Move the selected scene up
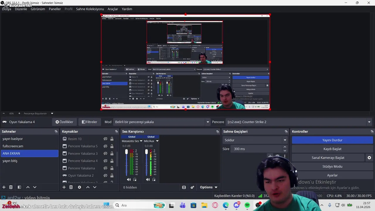 (28, 187)
